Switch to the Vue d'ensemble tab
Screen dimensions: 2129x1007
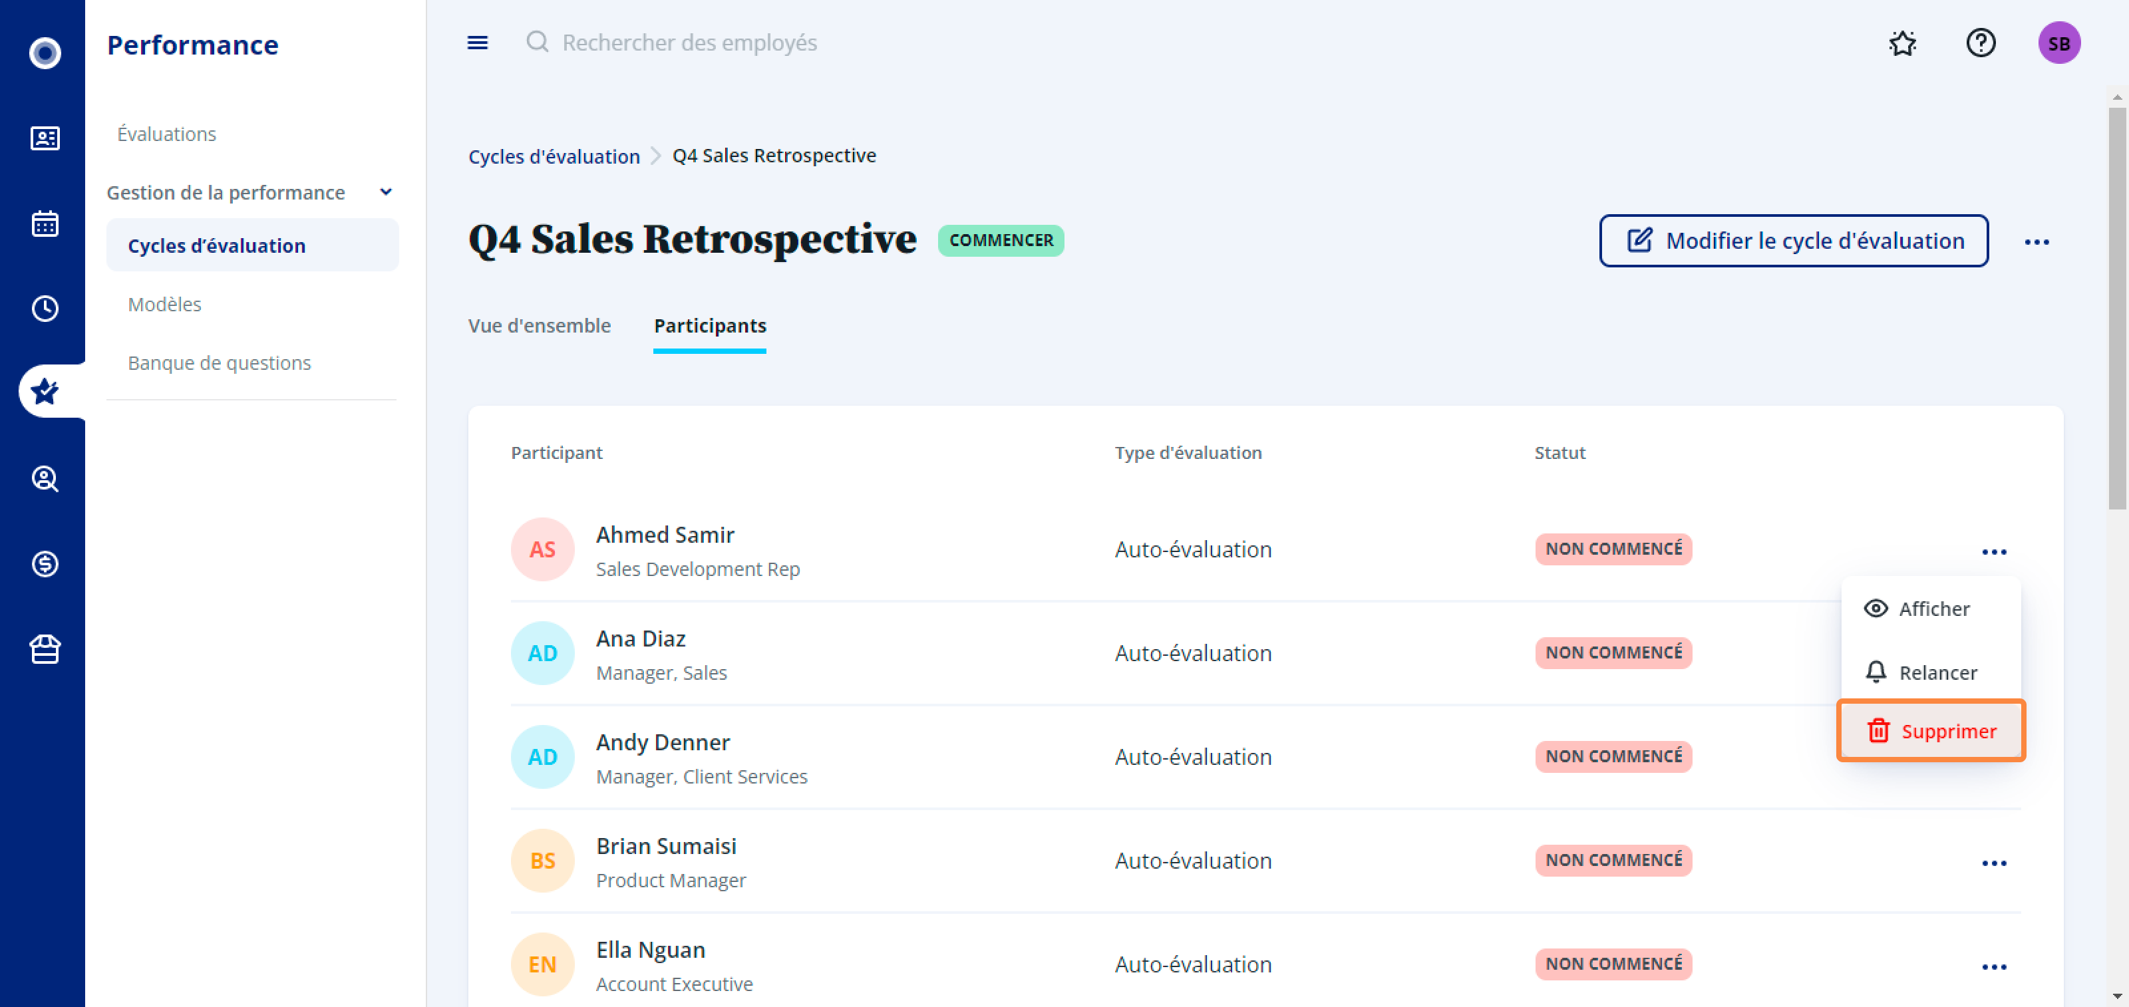(539, 325)
